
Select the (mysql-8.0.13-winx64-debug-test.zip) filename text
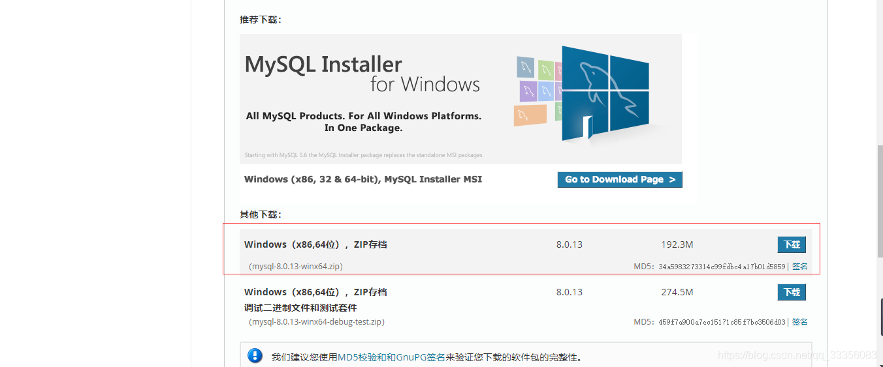[317, 322]
